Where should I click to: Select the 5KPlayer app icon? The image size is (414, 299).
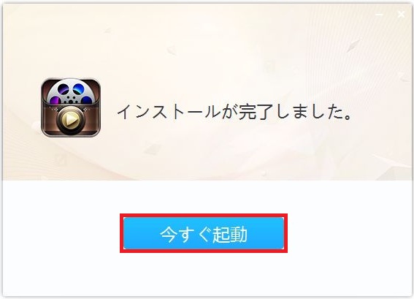click(x=71, y=107)
